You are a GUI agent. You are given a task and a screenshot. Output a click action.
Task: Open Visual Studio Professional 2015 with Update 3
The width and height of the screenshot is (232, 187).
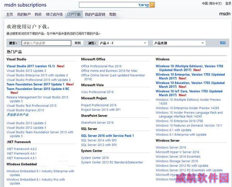(38, 80)
